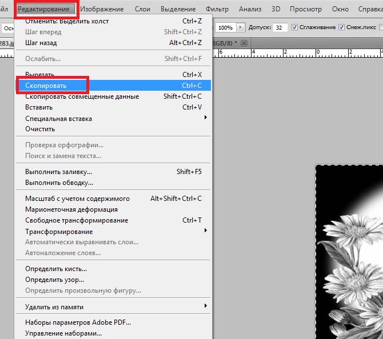This screenshot has height=339, width=383.
Task: Expand the Трансформирование submenu arrow
Action: pyautogui.click(x=206, y=231)
